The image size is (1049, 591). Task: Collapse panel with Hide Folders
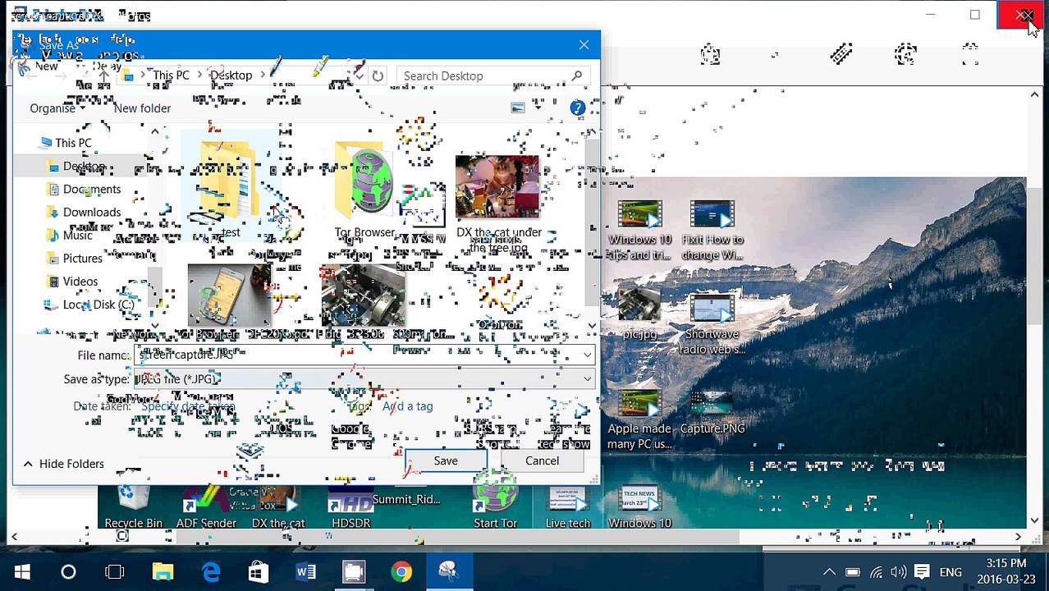pos(63,464)
